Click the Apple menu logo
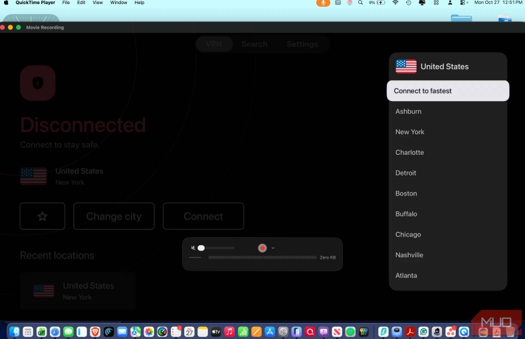 pyautogui.click(x=7, y=3)
